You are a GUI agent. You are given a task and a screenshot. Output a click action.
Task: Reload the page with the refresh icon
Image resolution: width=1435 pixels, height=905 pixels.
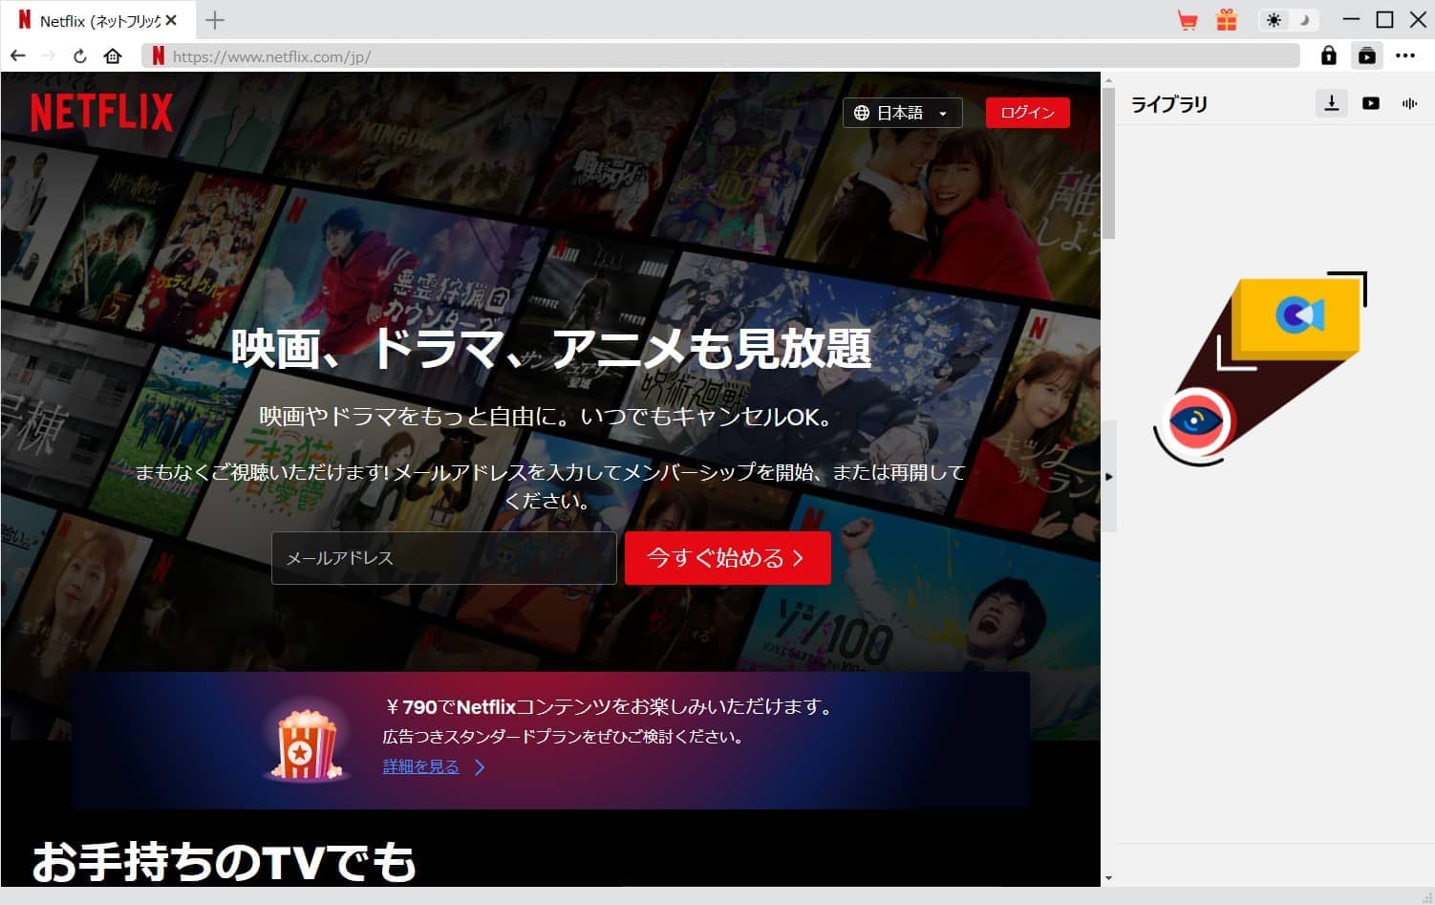pyautogui.click(x=80, y=56)
